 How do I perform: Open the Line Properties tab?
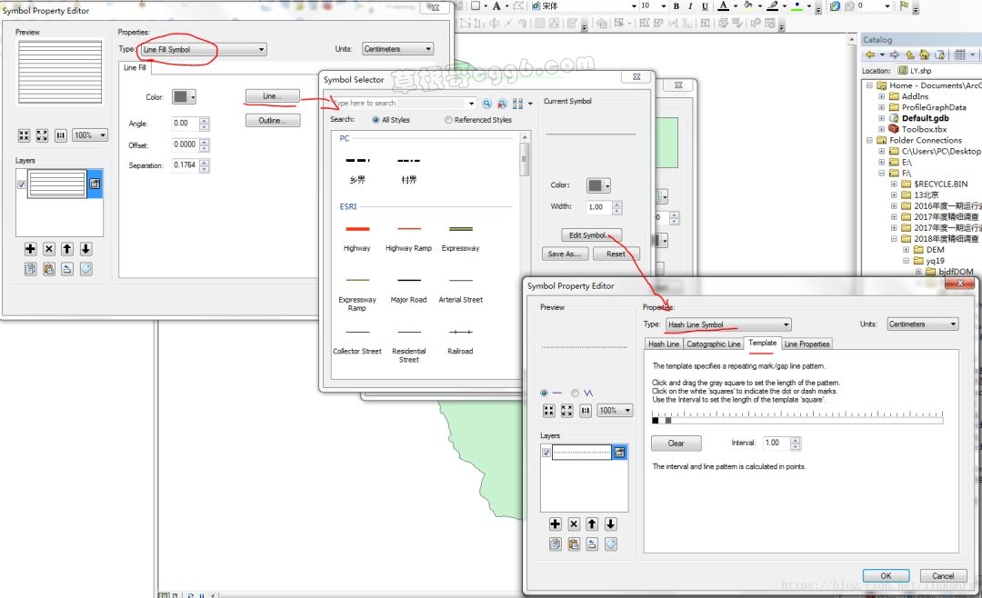pyautogui.click(x=807, y=344)
